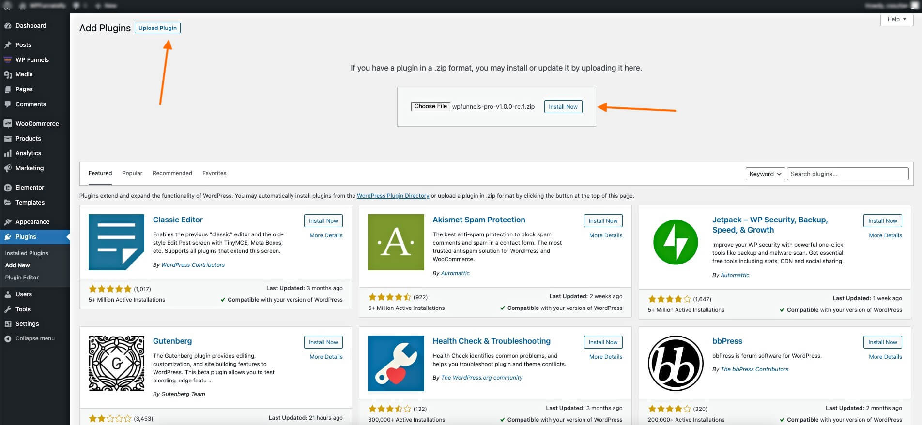The image size is (922, 425).
Task: Open the Automattic author link under Akismet
Action: (455, 273)
